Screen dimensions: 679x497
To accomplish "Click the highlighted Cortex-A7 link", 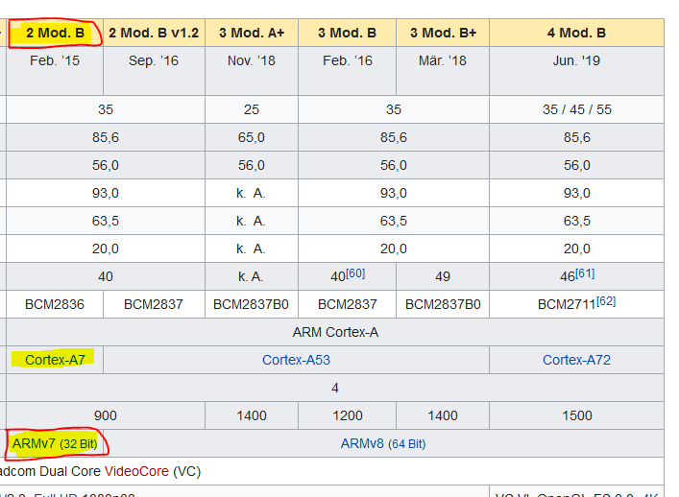I will click(x=55, y=360).
